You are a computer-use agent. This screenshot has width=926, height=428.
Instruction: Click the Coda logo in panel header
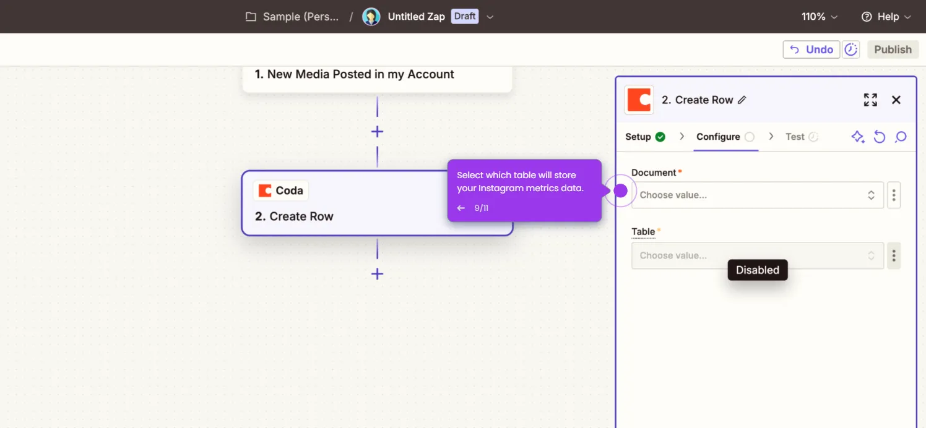(x=639, y=100)
